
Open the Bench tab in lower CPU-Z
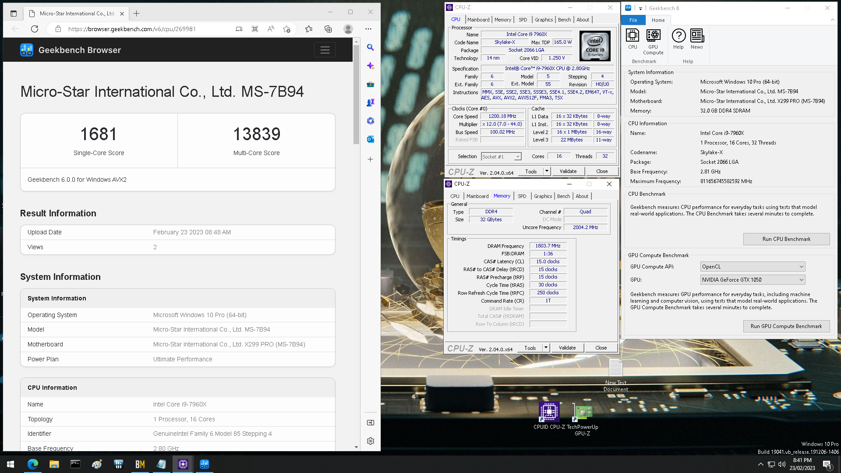pyautogui.click(x=564, y=196)
